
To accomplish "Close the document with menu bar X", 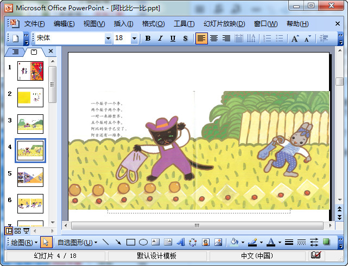I will pyautogui.click(x=338, y=24).
